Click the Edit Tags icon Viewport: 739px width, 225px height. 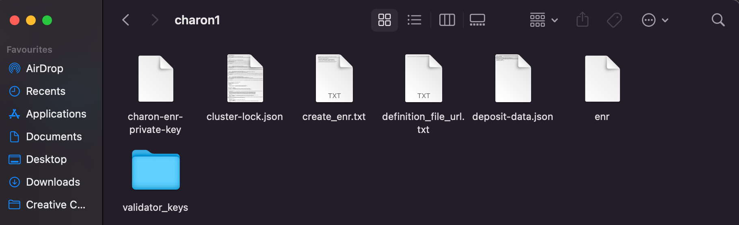tap(614, 20)
